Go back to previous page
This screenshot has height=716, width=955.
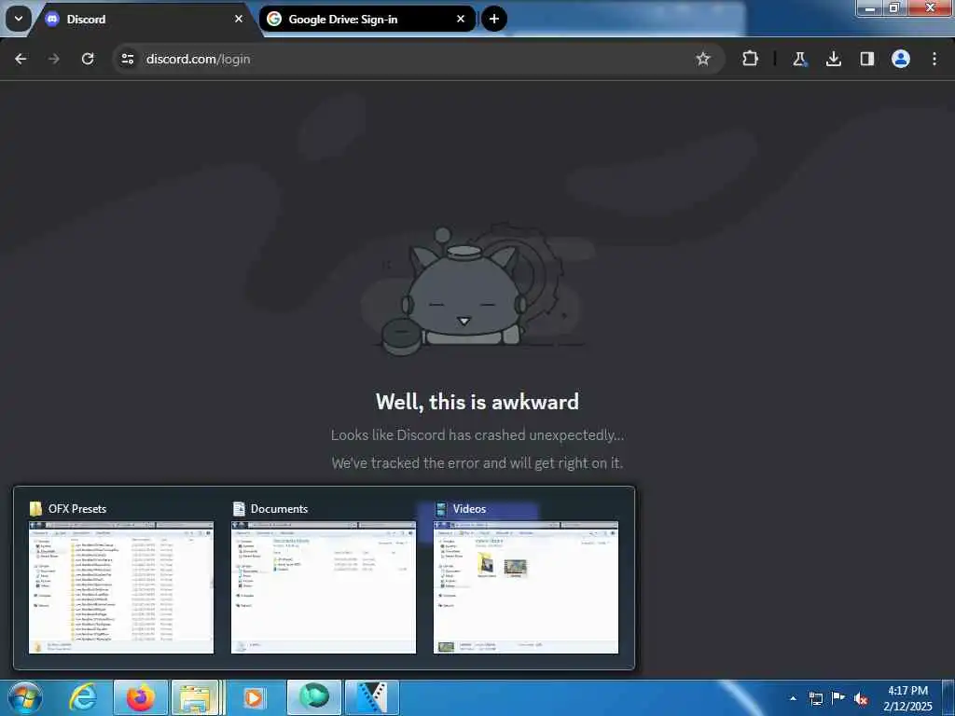[x=21, y=59]
